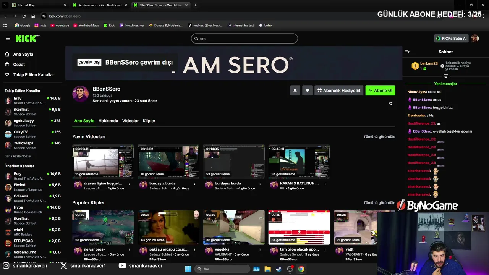Collapse the Sohbet chat panel icon
Image resolution: width=489 pixels, height=275 pixels.
(x=407, y=52)
